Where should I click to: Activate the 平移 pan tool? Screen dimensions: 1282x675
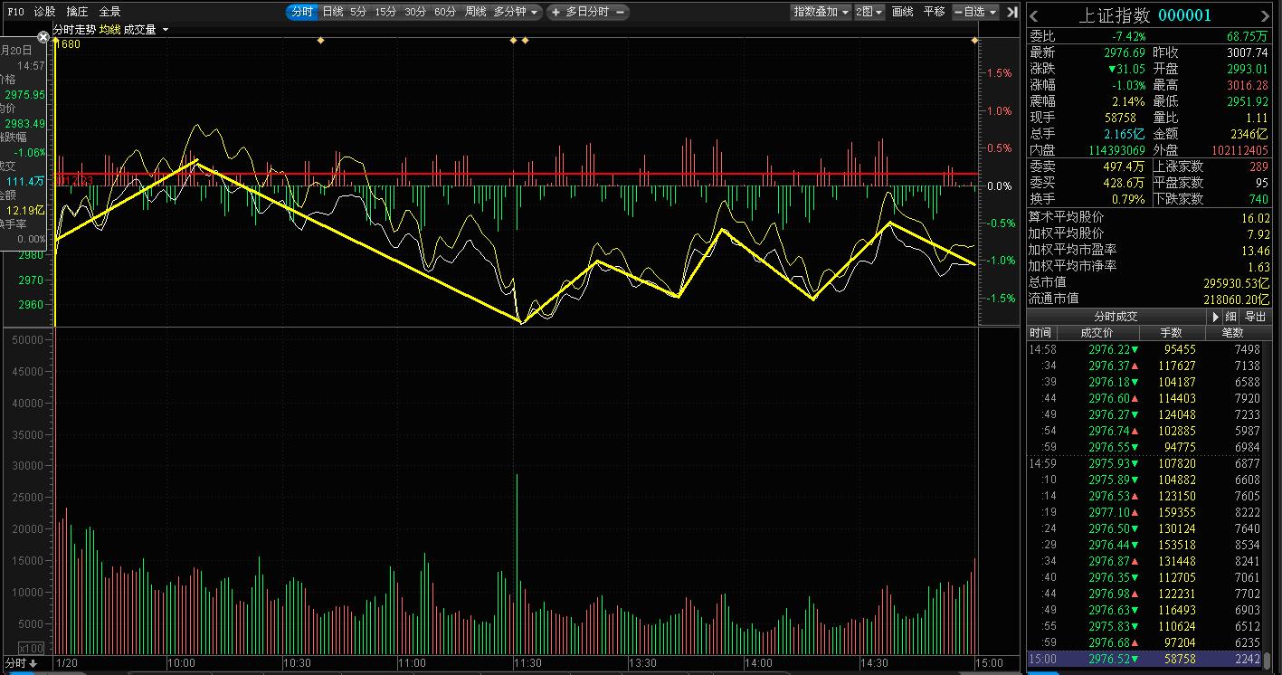(934, 12)
